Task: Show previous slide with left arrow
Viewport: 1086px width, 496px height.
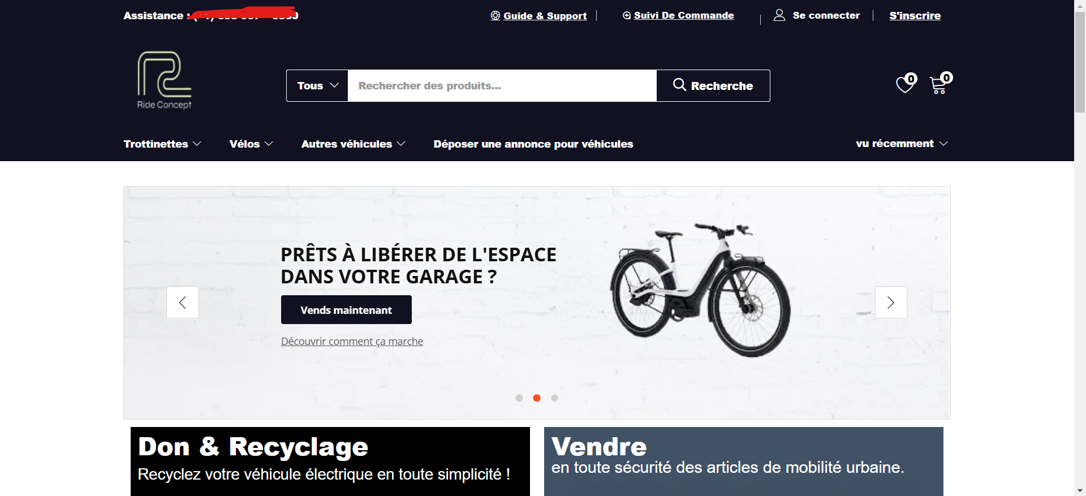Action: click(x=183, y=303)
